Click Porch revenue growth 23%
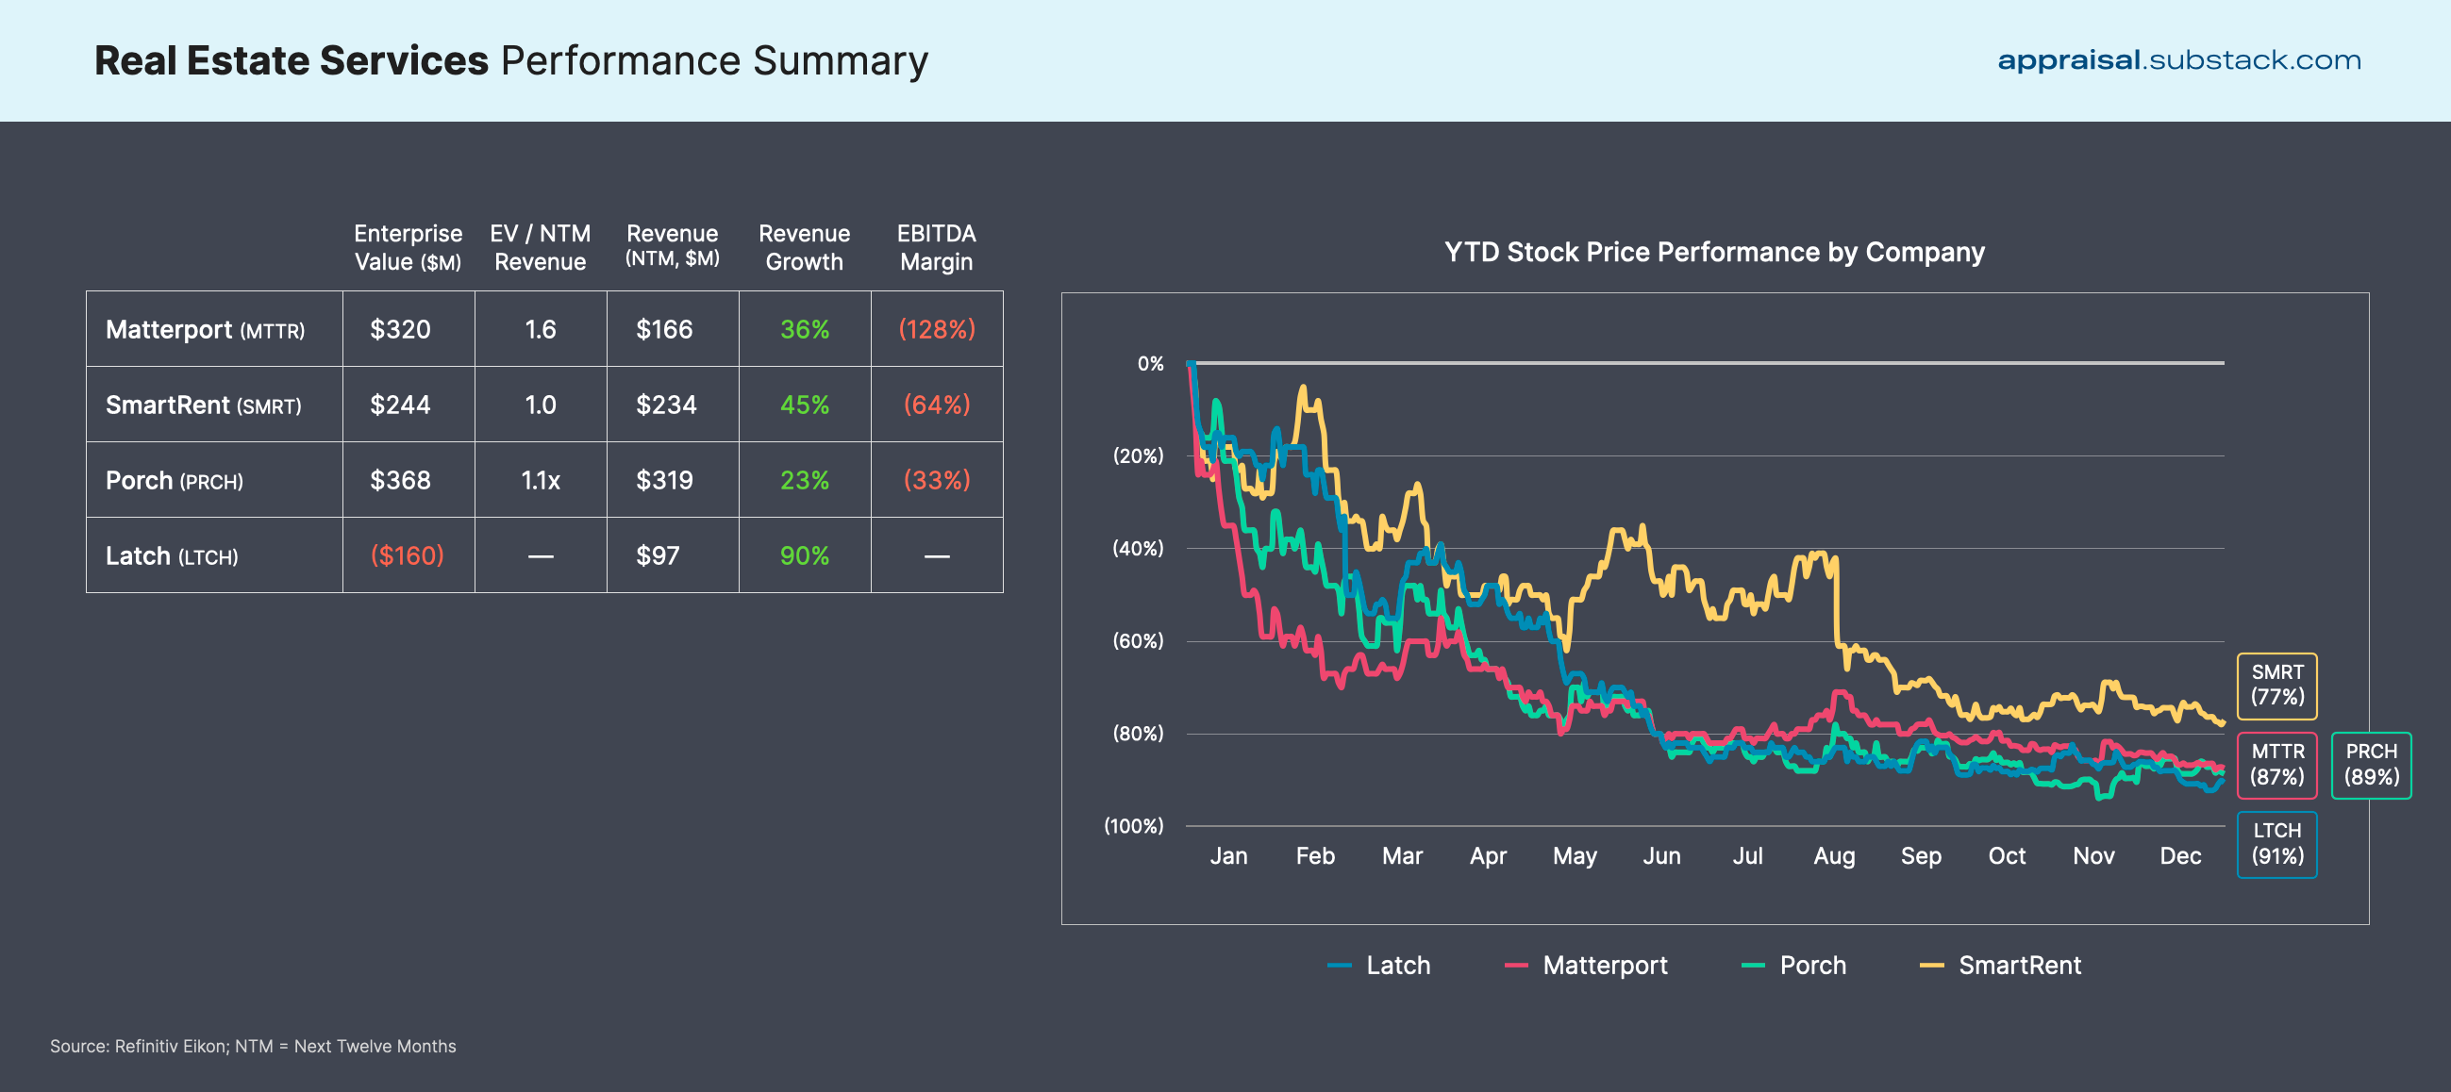This screenshot has height=1092, width=2451. (805, 480)
